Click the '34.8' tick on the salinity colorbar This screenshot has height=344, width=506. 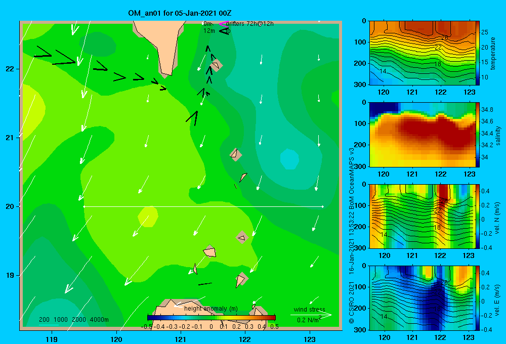pos(487,110)
